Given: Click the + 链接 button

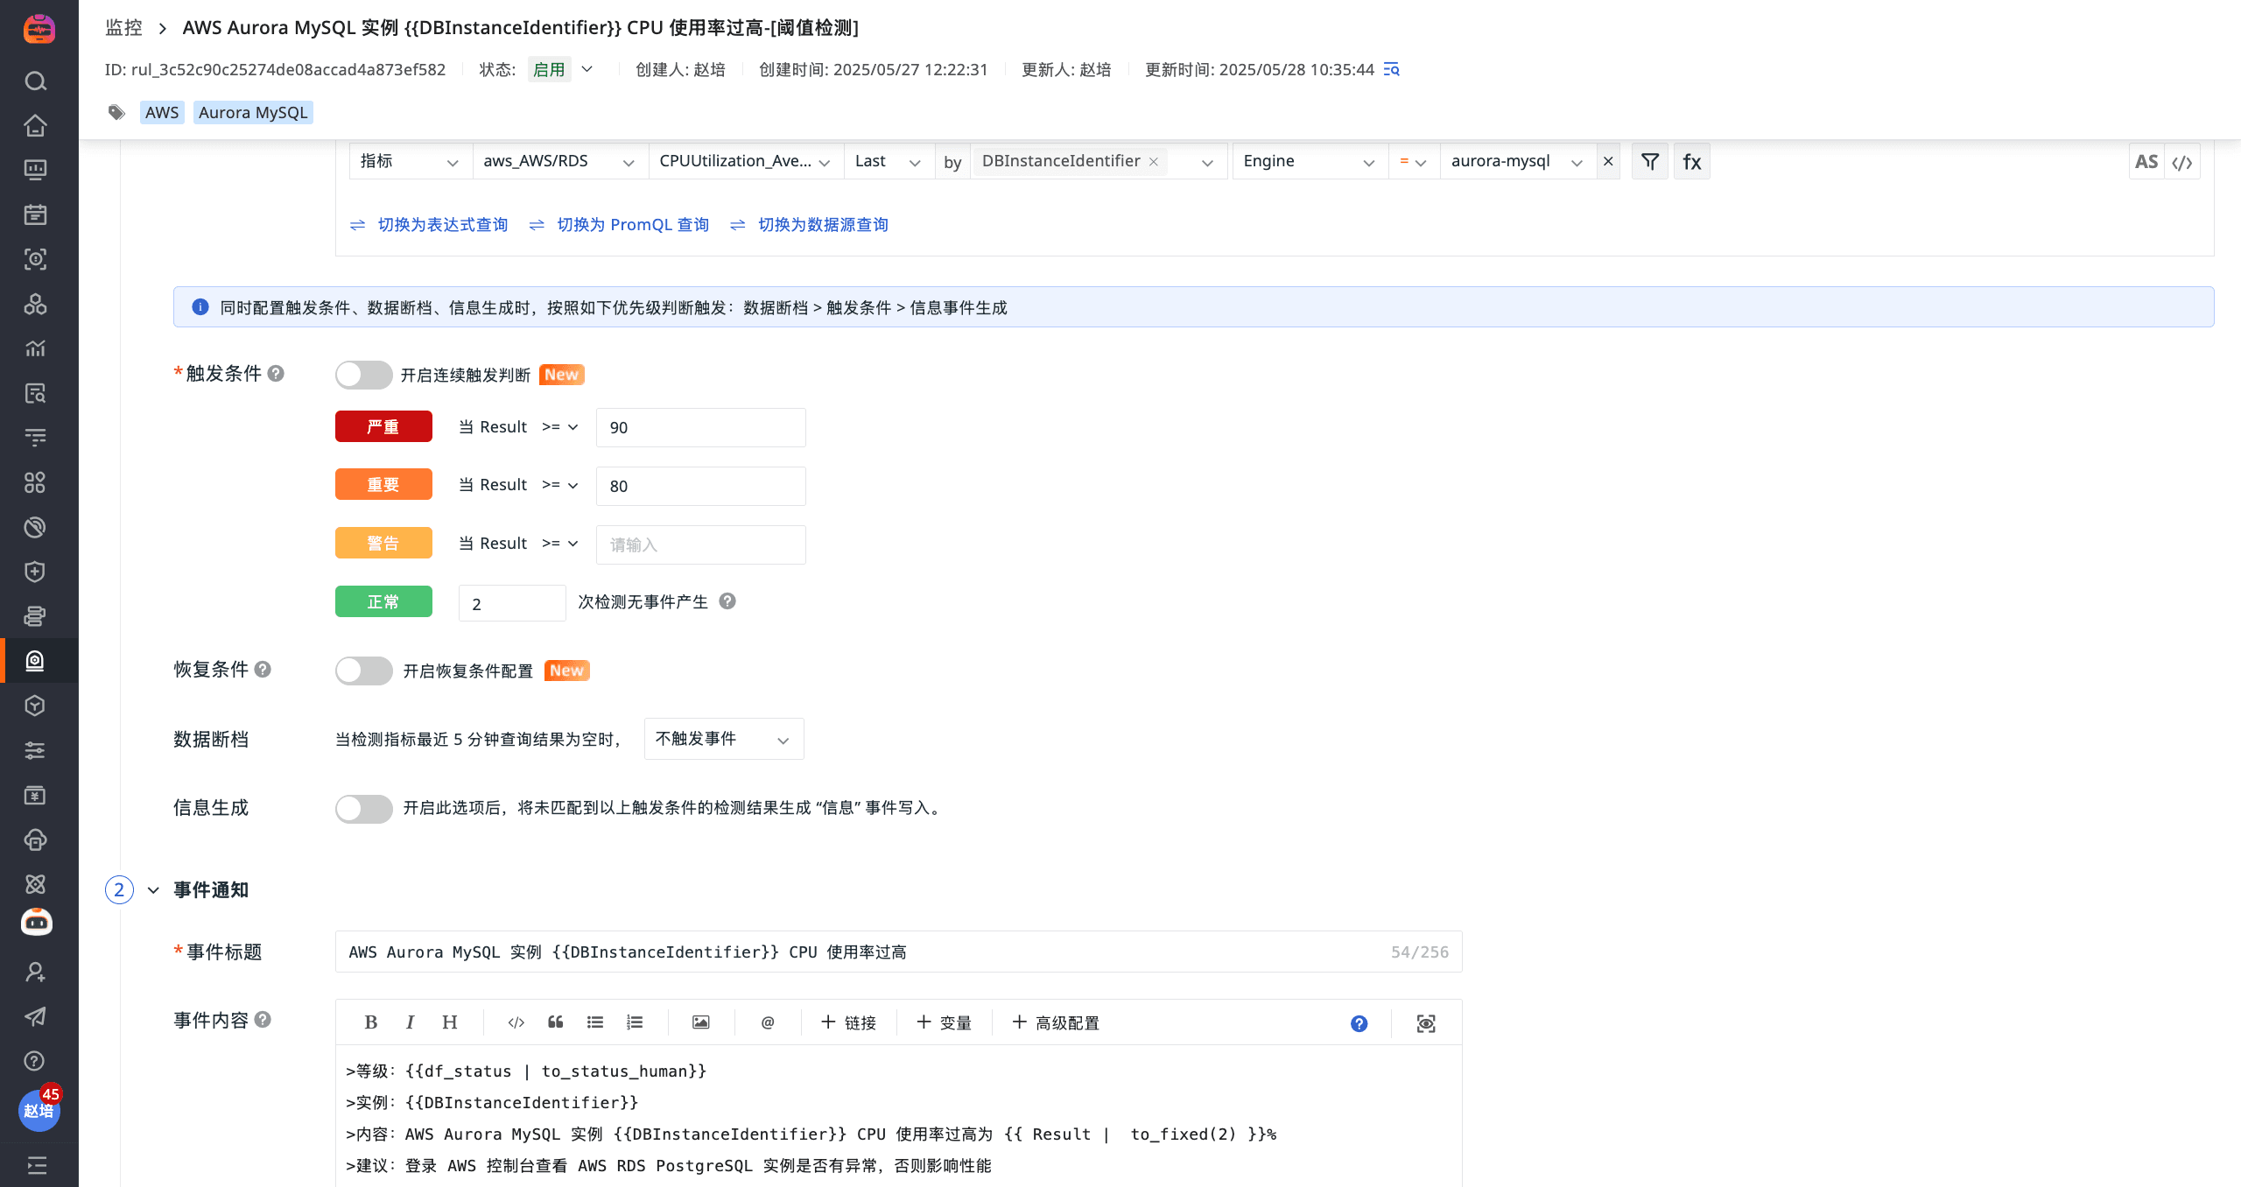Looking at the screenshot, I should tap(848, 1022).
